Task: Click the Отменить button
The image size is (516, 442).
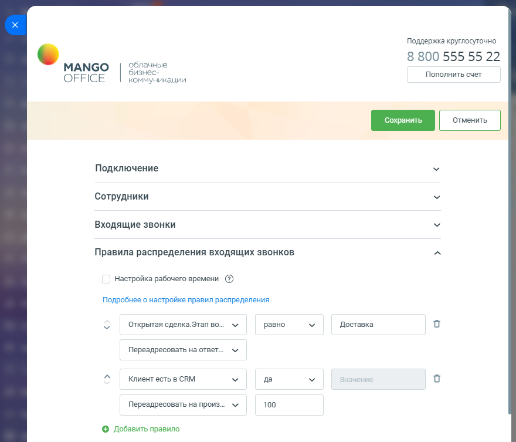Action: pos(470,120)
